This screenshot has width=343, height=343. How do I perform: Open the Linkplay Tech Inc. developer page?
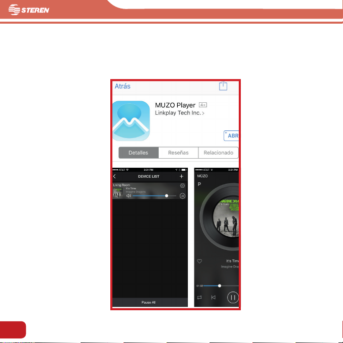(x=180, y=113)
